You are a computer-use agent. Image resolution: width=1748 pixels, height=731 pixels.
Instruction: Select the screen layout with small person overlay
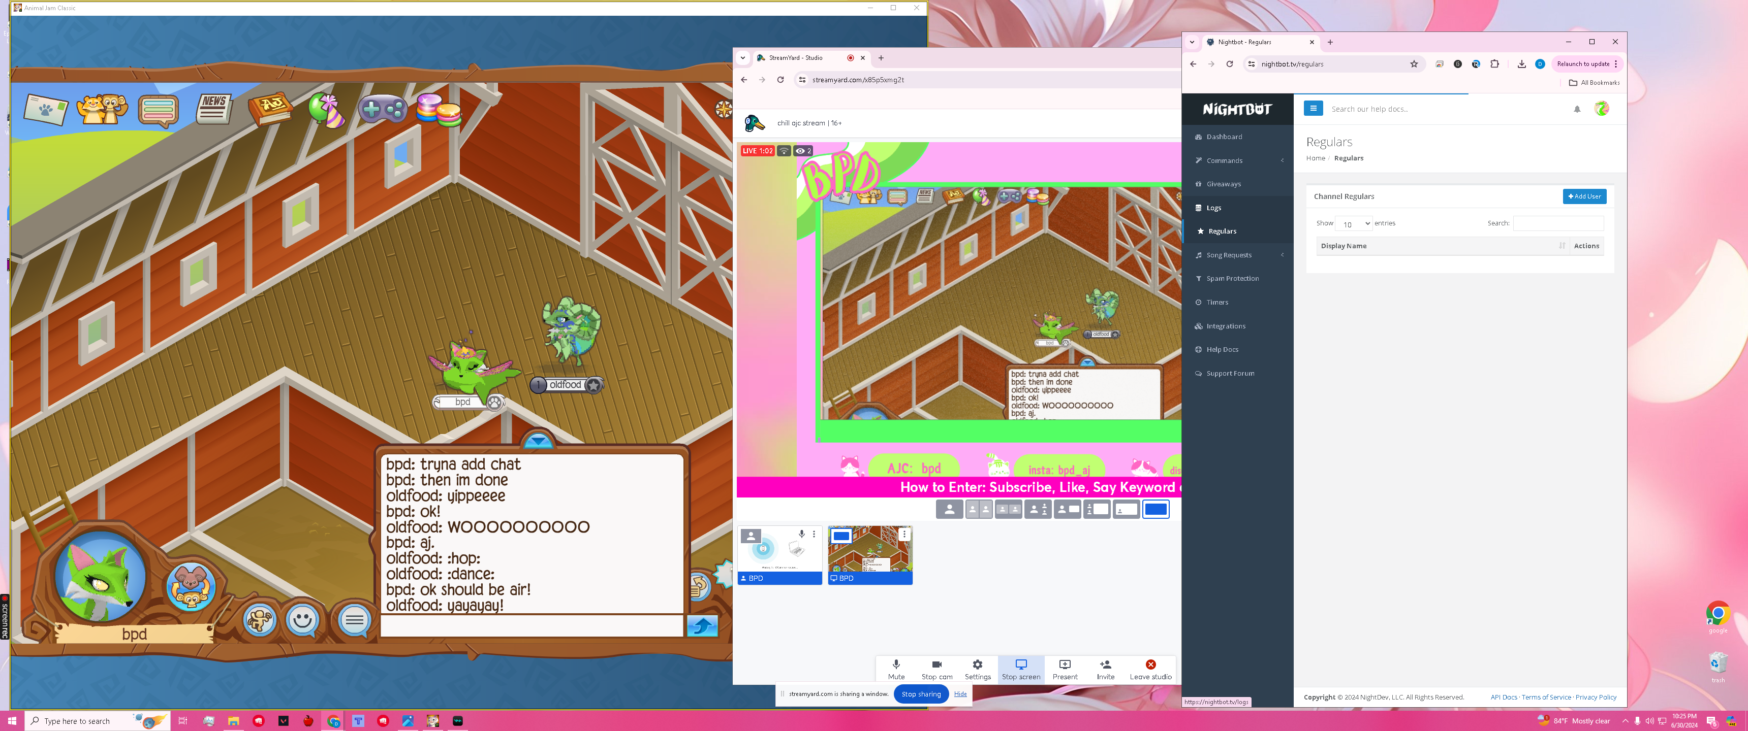[1127, 509]
